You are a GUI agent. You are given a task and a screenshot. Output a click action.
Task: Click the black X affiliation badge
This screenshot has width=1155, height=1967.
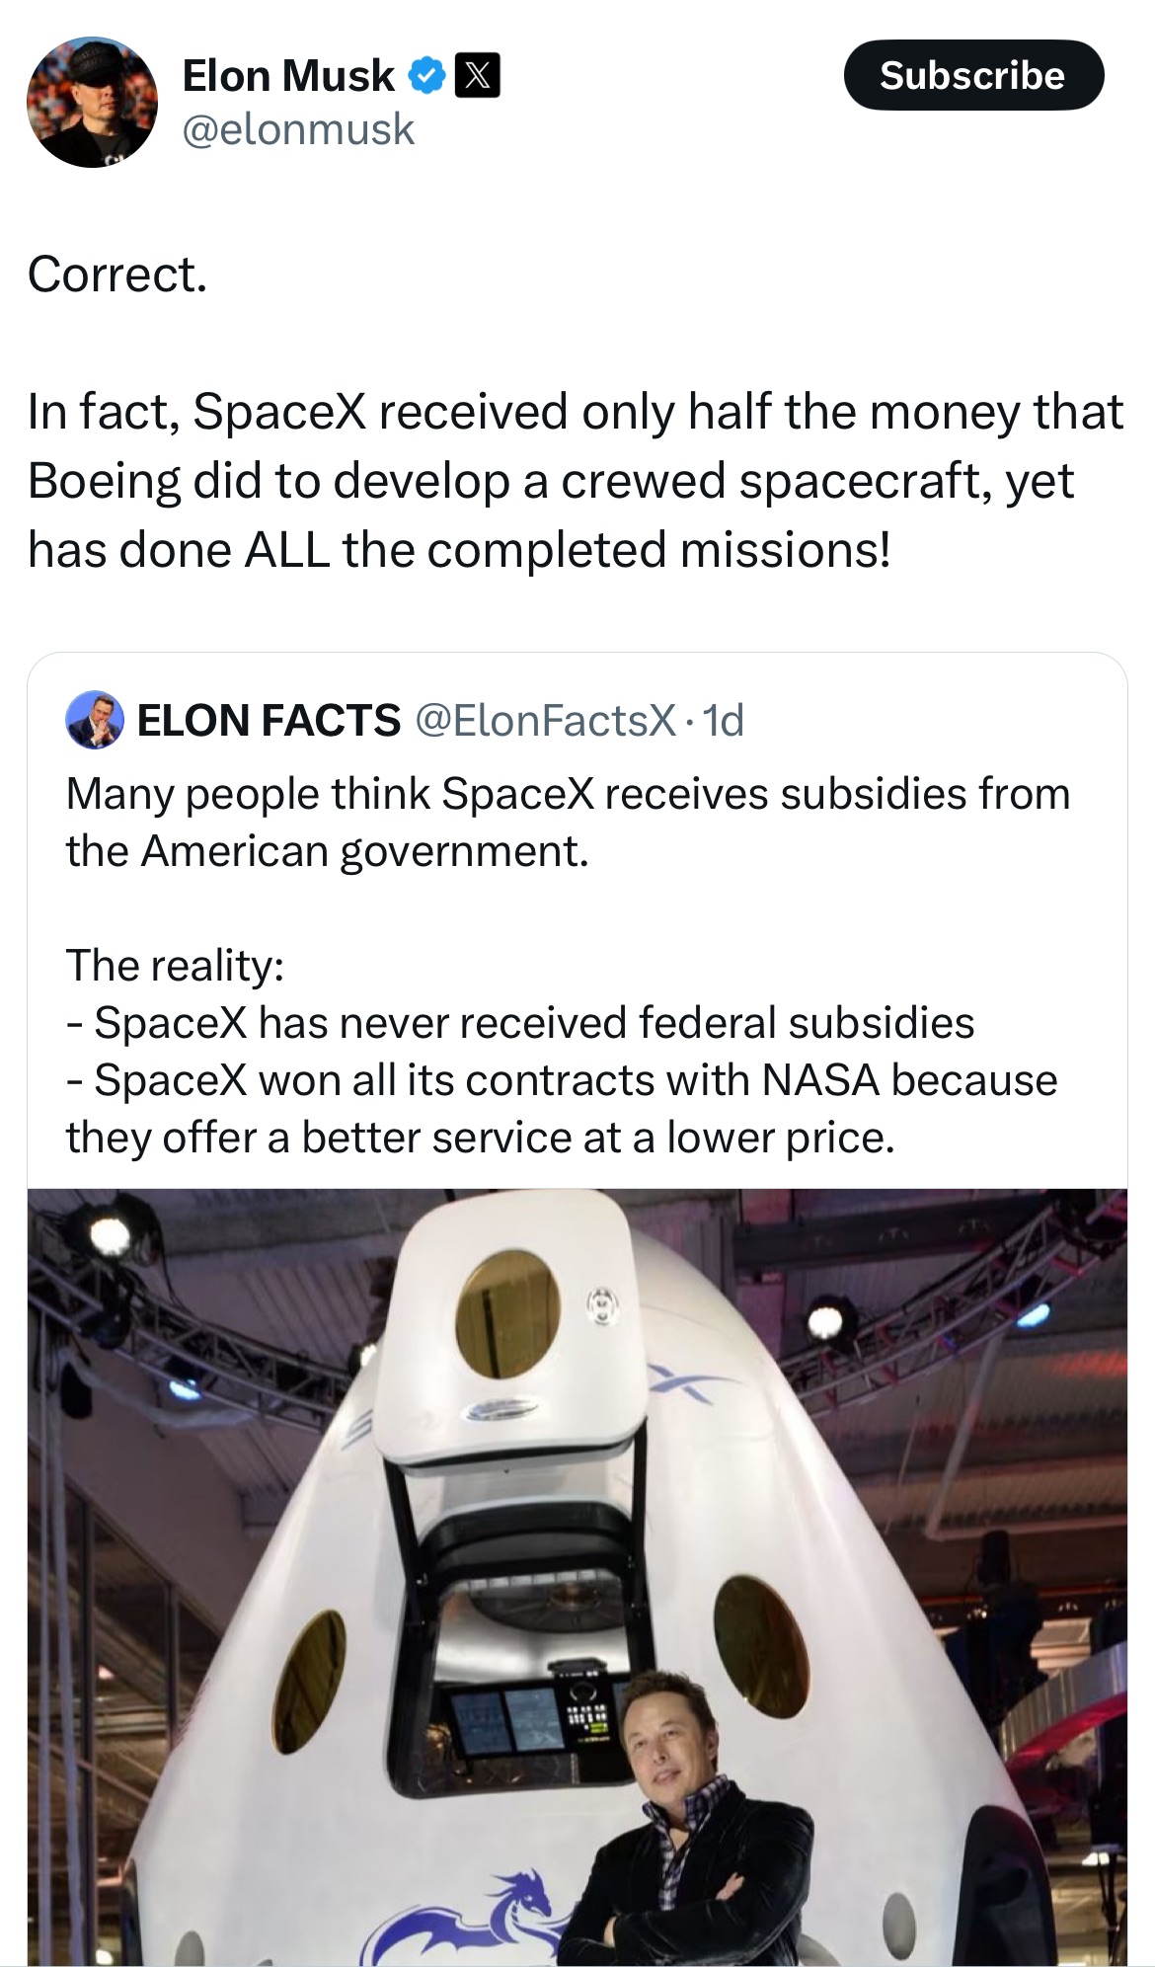tap(478, 76)
